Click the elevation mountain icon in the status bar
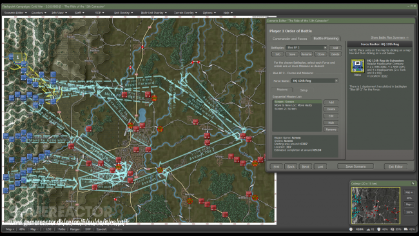The width and height of the screenshot is (419, 236). pyautogui.click(x=368, y=229)
